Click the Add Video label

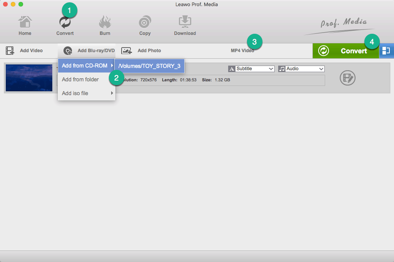point(32,51)
